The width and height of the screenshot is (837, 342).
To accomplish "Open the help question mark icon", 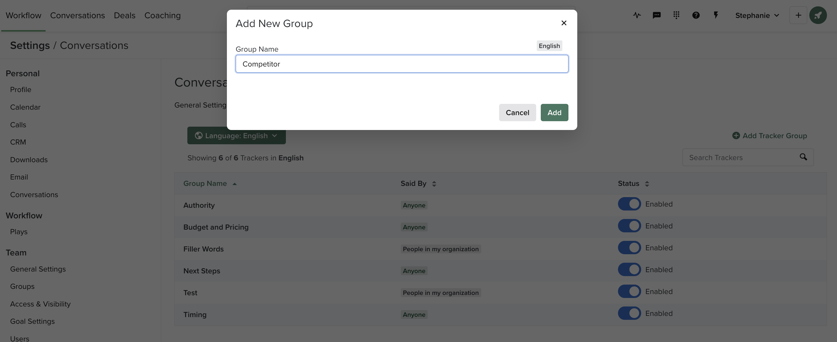I will click(x=696, y=15).
